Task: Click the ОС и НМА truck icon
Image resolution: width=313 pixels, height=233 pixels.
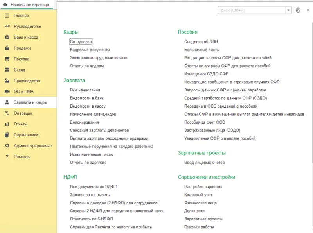Action: tap(7, 91)
